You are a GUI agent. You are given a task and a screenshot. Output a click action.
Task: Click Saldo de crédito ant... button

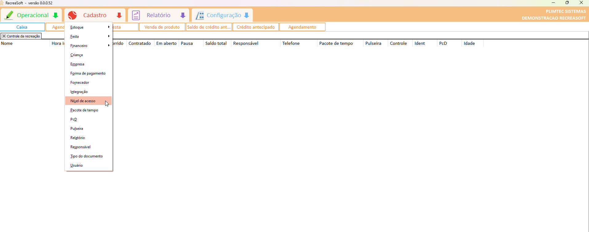point(209,27)
